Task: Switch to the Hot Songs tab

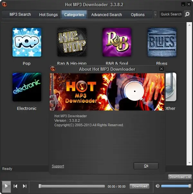Action: tap(49, 14)
